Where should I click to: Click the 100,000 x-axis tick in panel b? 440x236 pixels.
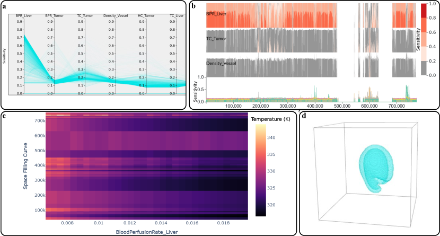[233, 106]
